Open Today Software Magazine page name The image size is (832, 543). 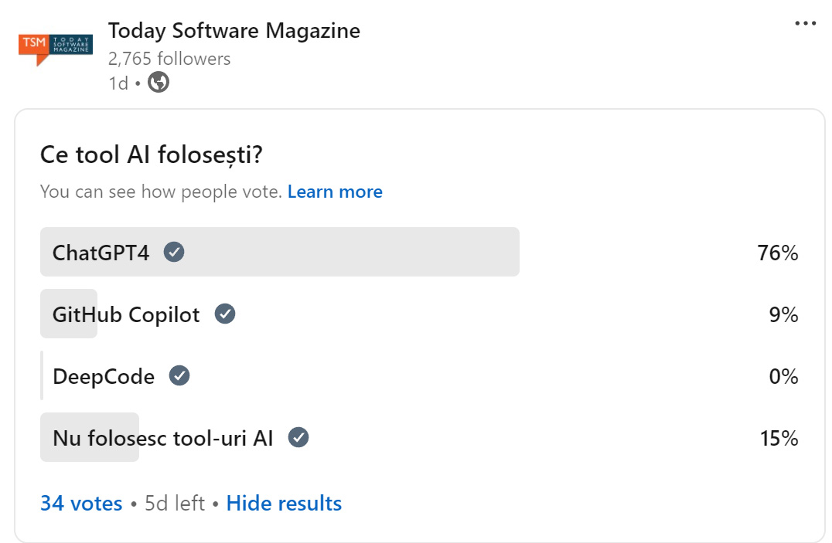(234, 31)
